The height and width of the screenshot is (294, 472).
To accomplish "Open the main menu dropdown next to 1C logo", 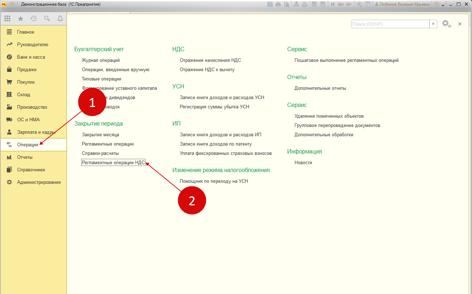I will [x=12, y=4].
